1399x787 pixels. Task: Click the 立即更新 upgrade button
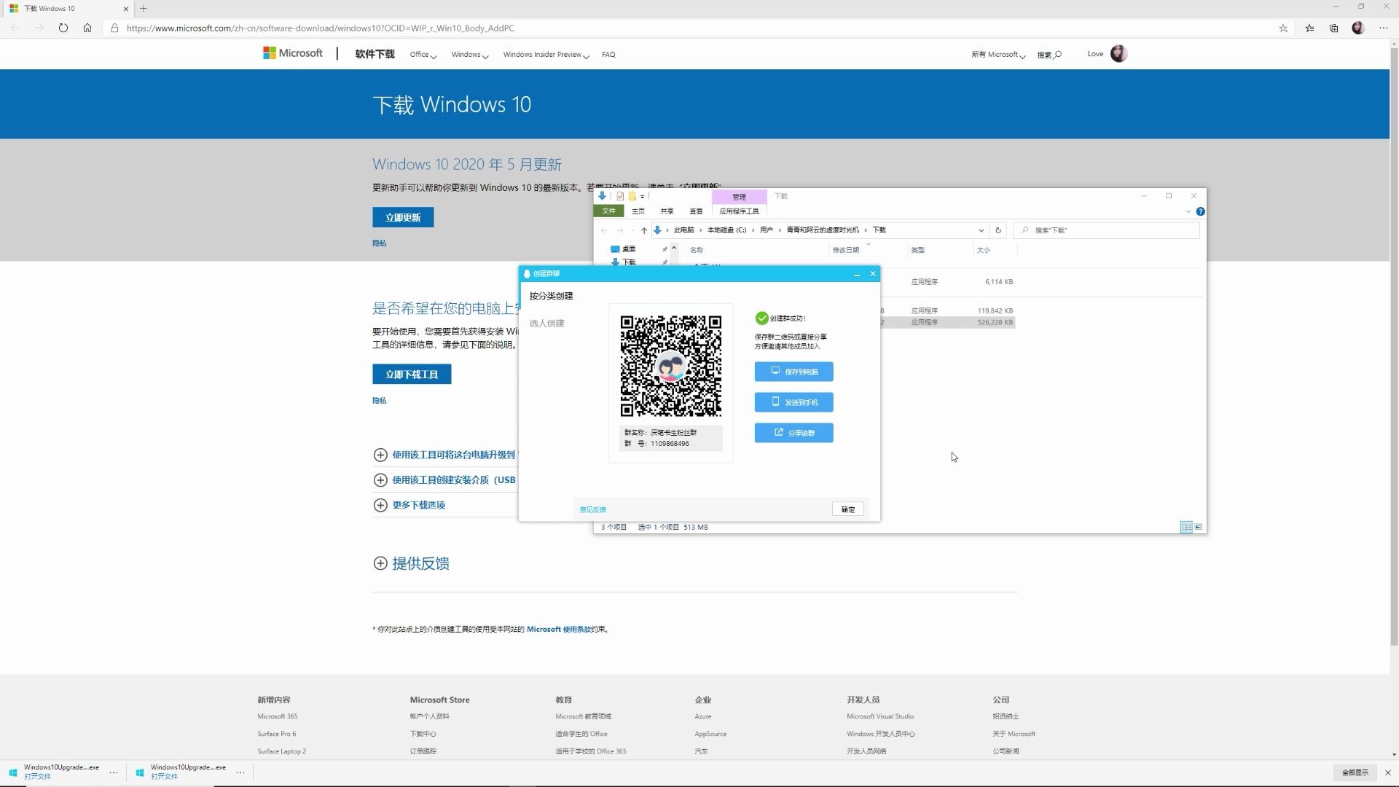[403, 216]
